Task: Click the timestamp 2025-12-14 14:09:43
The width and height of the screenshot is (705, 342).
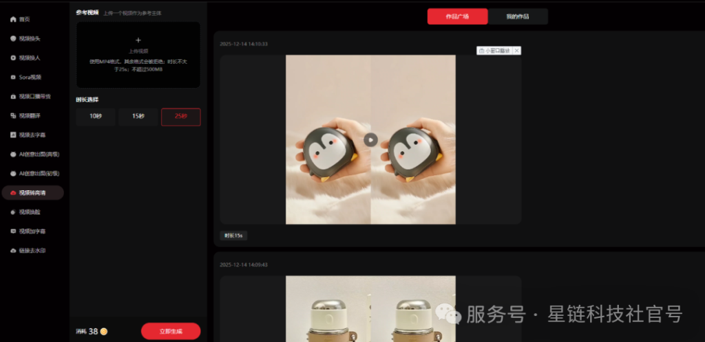Action: tap(244, 265)
